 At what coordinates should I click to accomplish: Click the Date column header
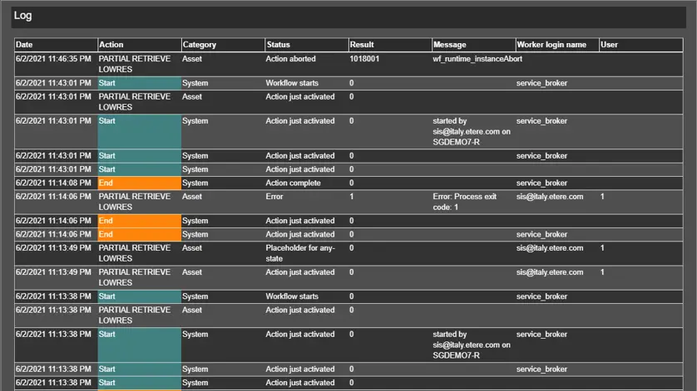23,45
